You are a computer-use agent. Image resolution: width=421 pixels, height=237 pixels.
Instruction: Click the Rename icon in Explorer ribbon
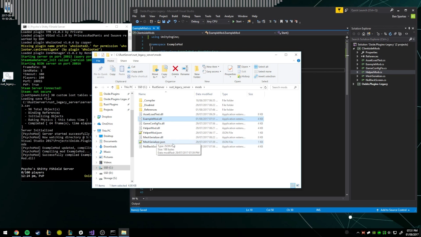coord(185,68)
